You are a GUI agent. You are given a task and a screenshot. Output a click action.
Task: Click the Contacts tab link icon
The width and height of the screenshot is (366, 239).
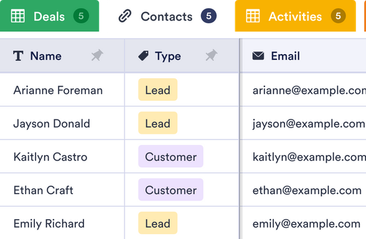pyautogui.click(x=125, y=16)
